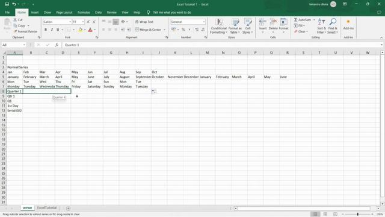Align cell text to the left
Screen dimensions: 385x217
[x=103, y=30]
